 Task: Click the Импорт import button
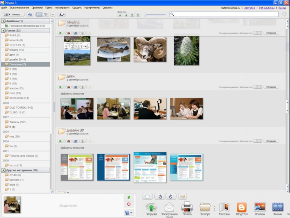[14, 15]
